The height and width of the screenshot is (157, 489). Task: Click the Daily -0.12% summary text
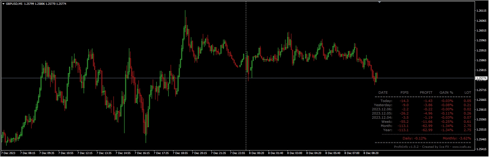coord(414,138)
